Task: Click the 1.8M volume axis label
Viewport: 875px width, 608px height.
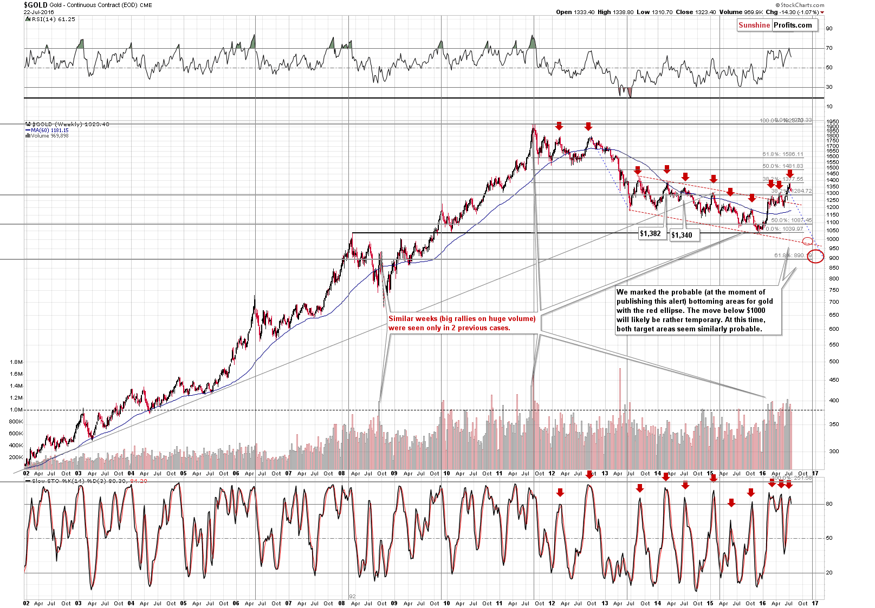Action: (x=16, y=362)
